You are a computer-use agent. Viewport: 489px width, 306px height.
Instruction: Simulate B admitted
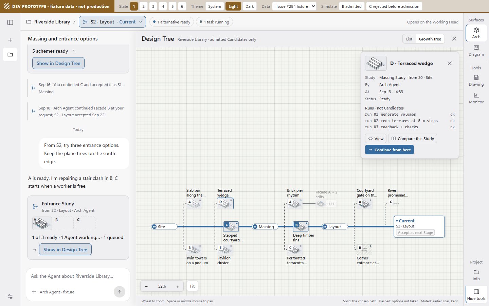tap(351, 6)
